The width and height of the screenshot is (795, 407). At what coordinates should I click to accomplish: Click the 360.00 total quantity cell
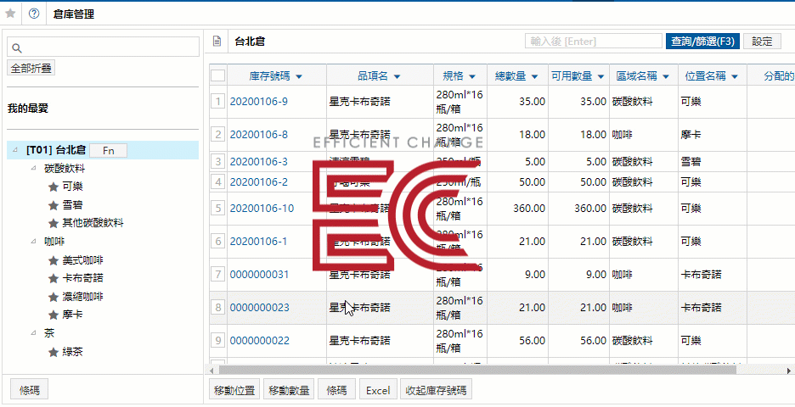pos(517,208)
